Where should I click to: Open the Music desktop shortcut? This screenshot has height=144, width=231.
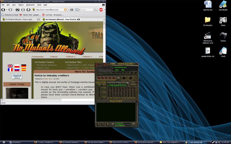coord(223,21)
